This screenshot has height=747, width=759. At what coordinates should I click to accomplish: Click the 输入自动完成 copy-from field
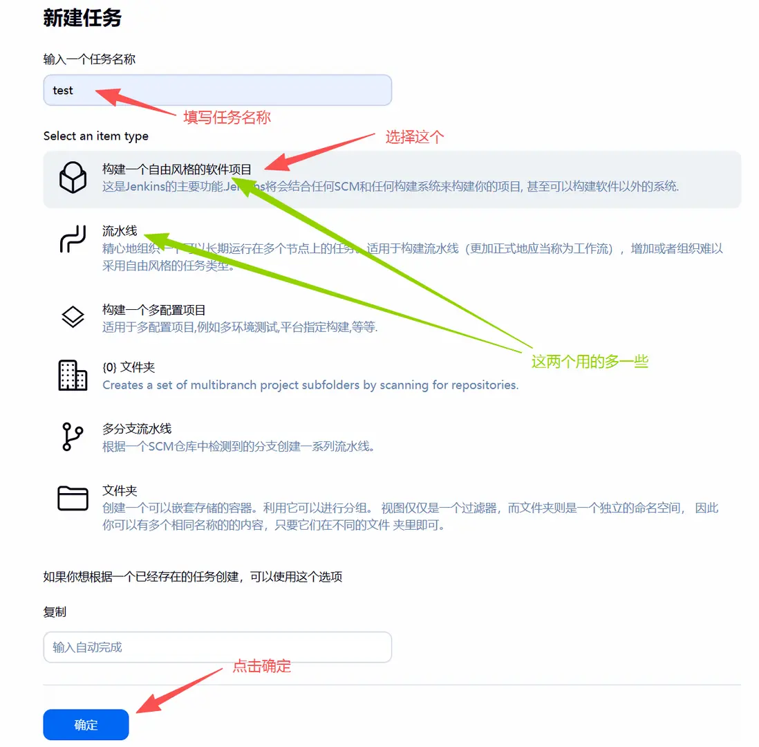coord(217,647)
